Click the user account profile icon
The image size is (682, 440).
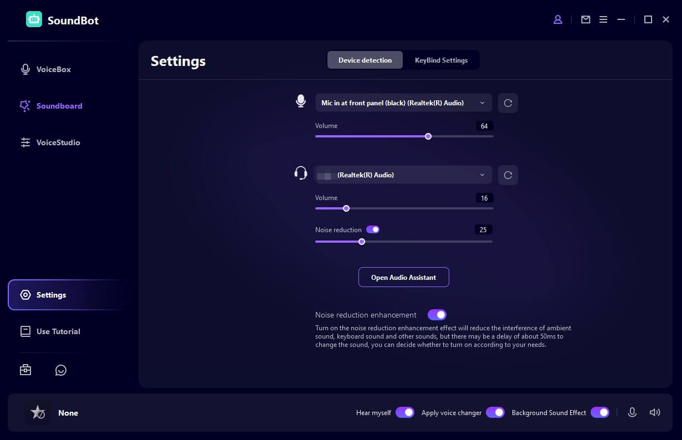coord(558,19)
